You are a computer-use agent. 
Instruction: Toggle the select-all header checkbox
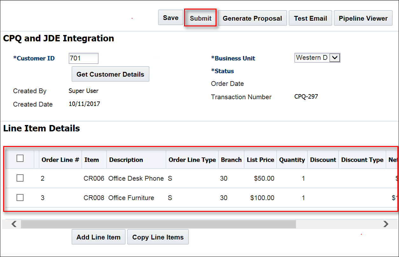20,158
